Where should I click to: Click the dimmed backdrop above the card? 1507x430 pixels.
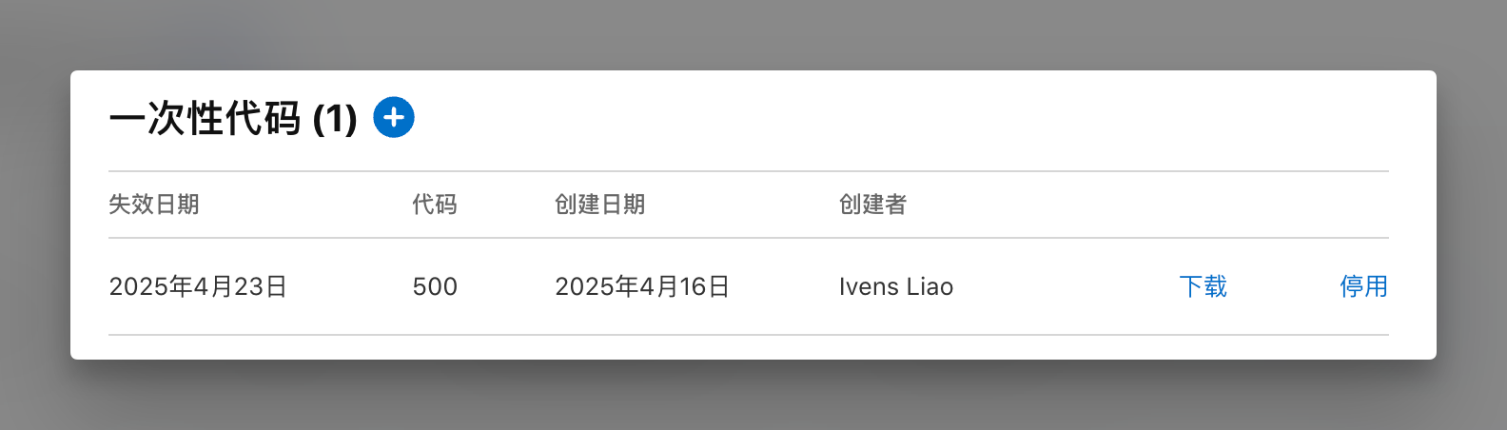click(753, 34)
